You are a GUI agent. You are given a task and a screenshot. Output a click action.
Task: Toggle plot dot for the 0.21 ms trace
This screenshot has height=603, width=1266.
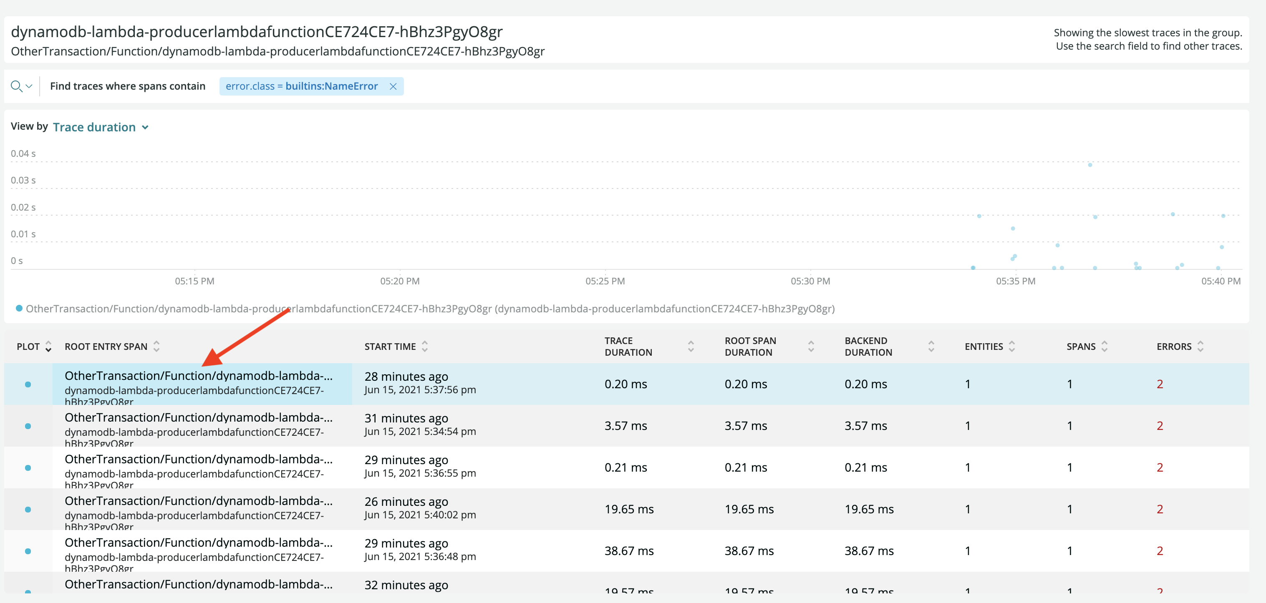point(28,468)
